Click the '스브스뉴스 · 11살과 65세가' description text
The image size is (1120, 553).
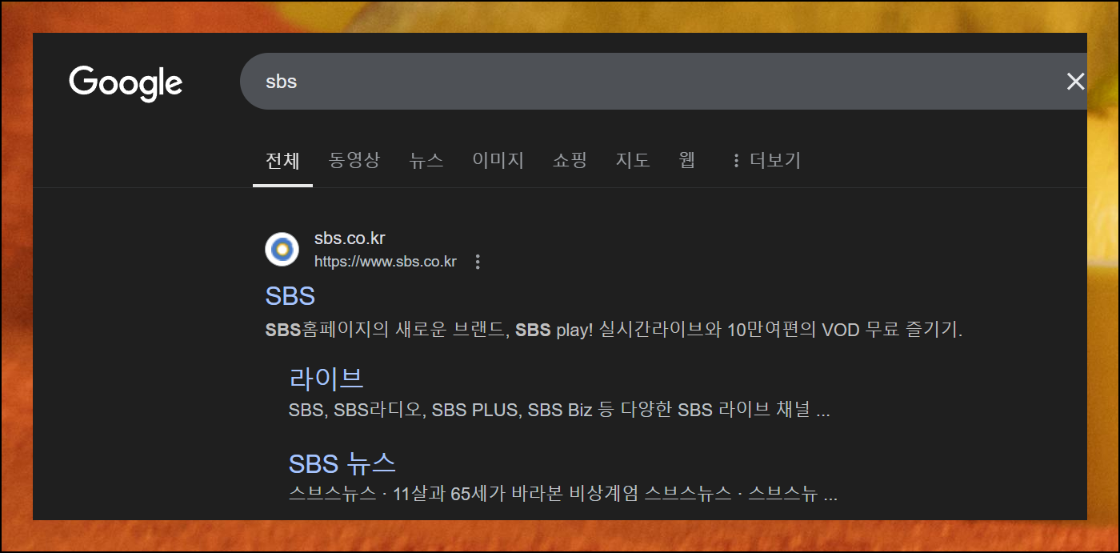pos(563,494)
